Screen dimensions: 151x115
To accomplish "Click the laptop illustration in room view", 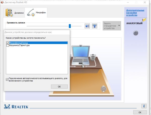I will pos(81,55).
